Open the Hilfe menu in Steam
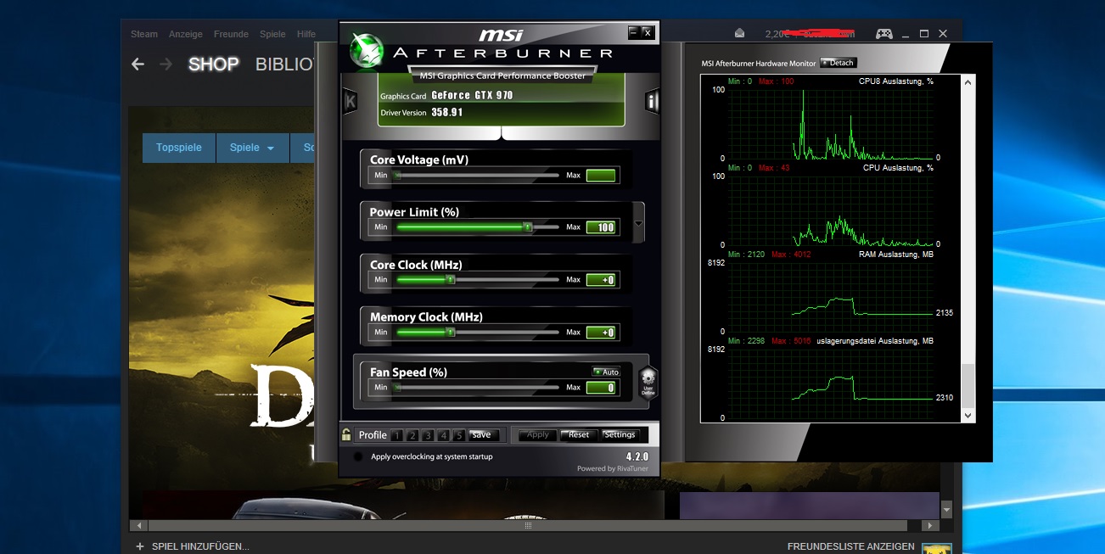1105x554 pixels. point(306,34)
